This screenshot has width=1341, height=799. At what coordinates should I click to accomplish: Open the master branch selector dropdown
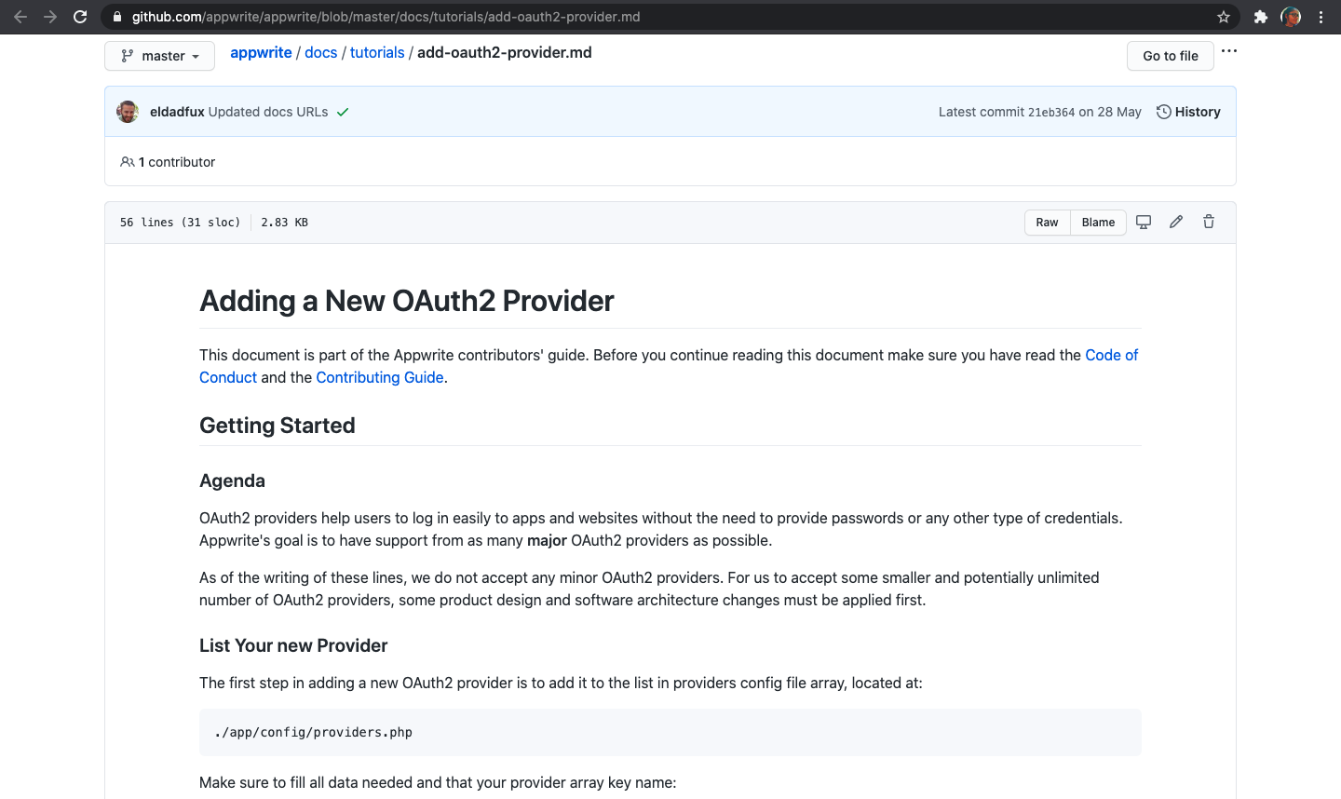[159, 56]
